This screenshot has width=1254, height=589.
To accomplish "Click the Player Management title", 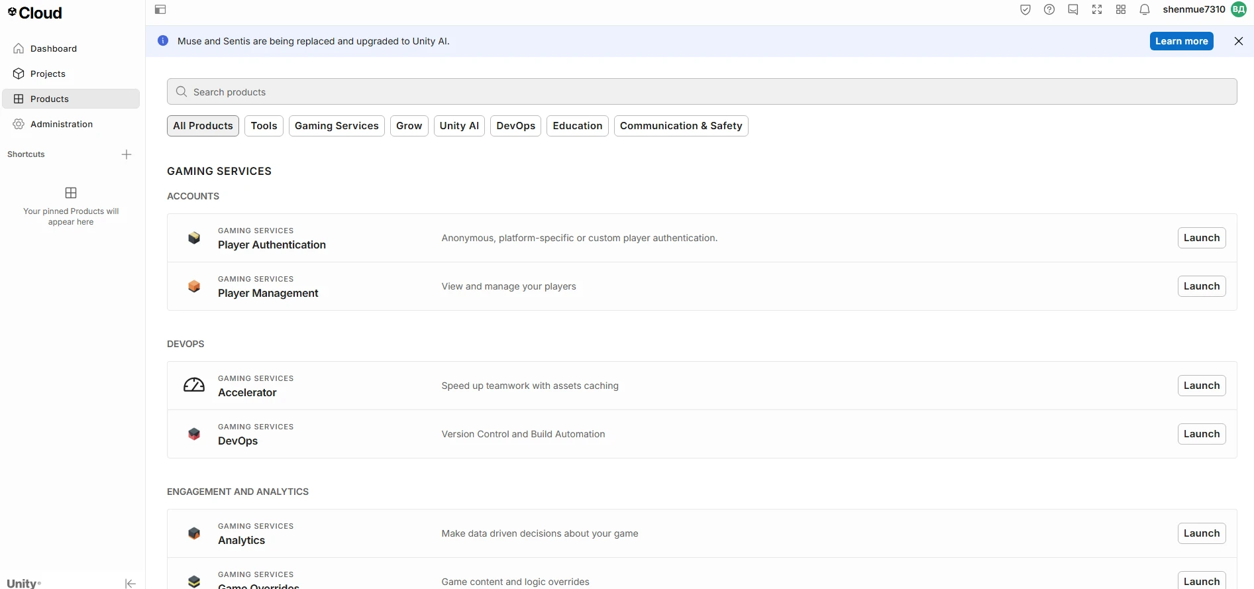I will [x=268, y=293].
